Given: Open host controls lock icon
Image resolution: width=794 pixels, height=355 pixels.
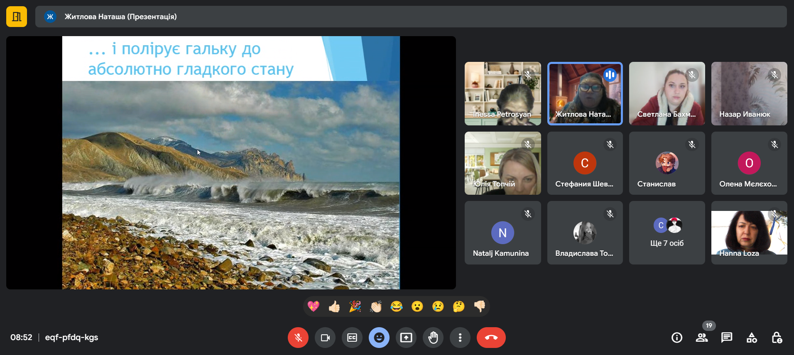Looking at the screenshot, I should pyautogui.click(x=776, y=338).
